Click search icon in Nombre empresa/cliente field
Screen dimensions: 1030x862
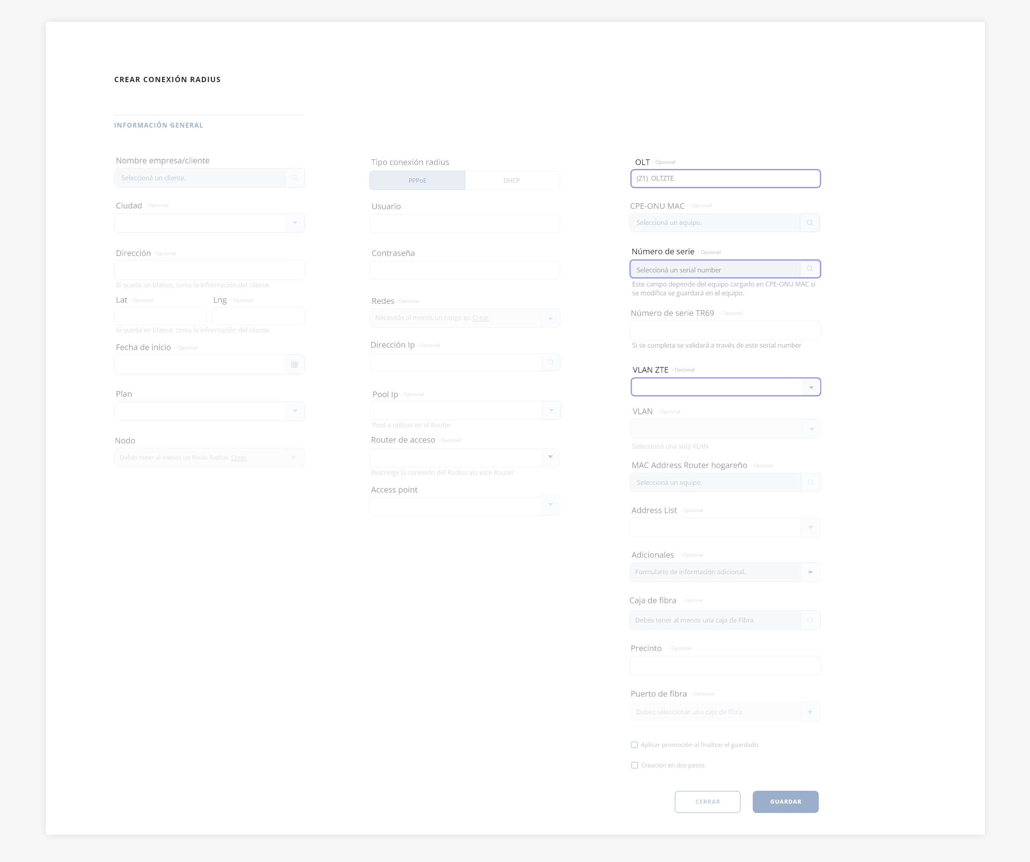point(295,178)
